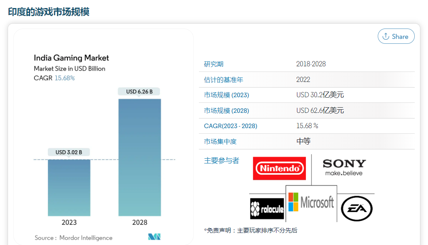Click the EA logo
The width and height of the screenshot is (428, 245).
(x=357, y=208)
